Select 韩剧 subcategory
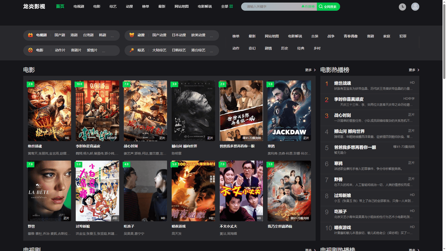 point(103,35)
